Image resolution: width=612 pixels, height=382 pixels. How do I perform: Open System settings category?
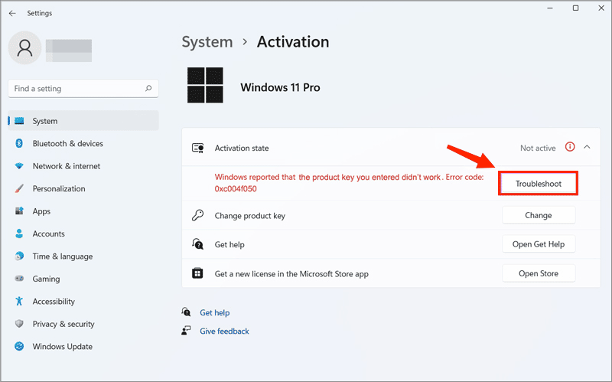pos(83,121)
